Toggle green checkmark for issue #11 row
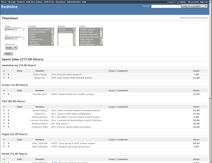The width and height of the screenshot is (212, 163). [x=4, y=117]
